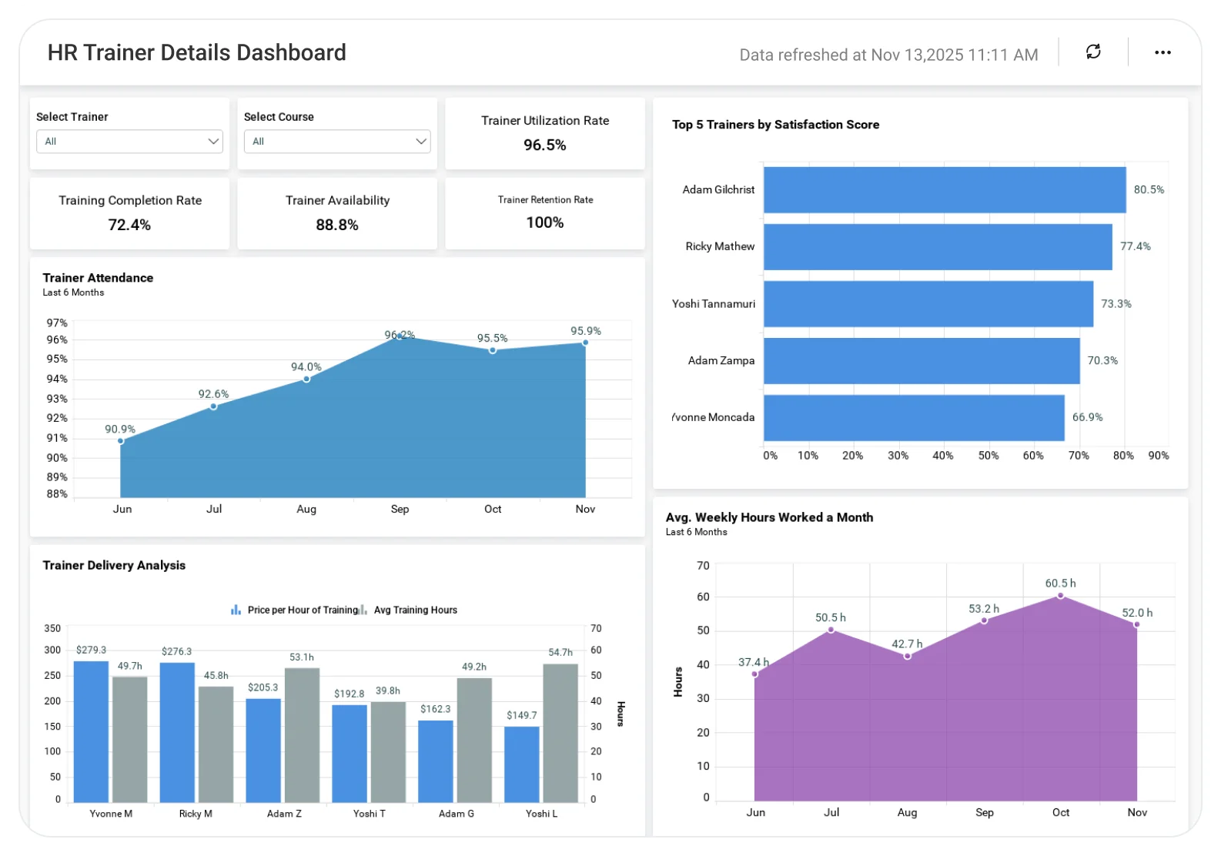This screenshot has width=1221, height=856.
Task: Click the Yoshi L axis label
Action: point(541,814)
